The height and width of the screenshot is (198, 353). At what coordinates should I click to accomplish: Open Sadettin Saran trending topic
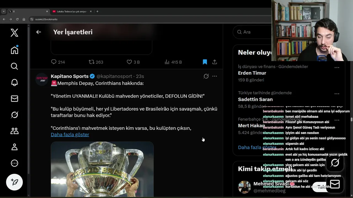[x=255, y=99]
